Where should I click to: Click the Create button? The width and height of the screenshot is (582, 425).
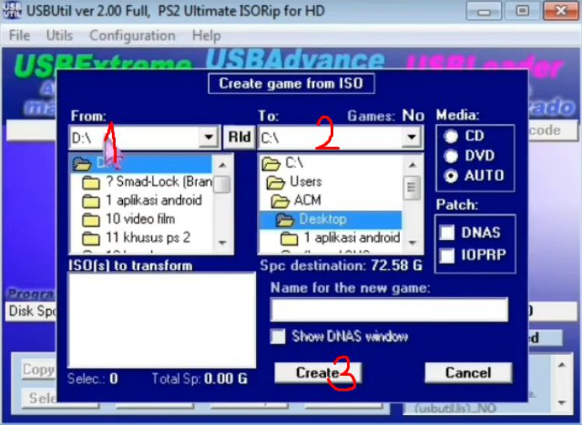point(317,373)
